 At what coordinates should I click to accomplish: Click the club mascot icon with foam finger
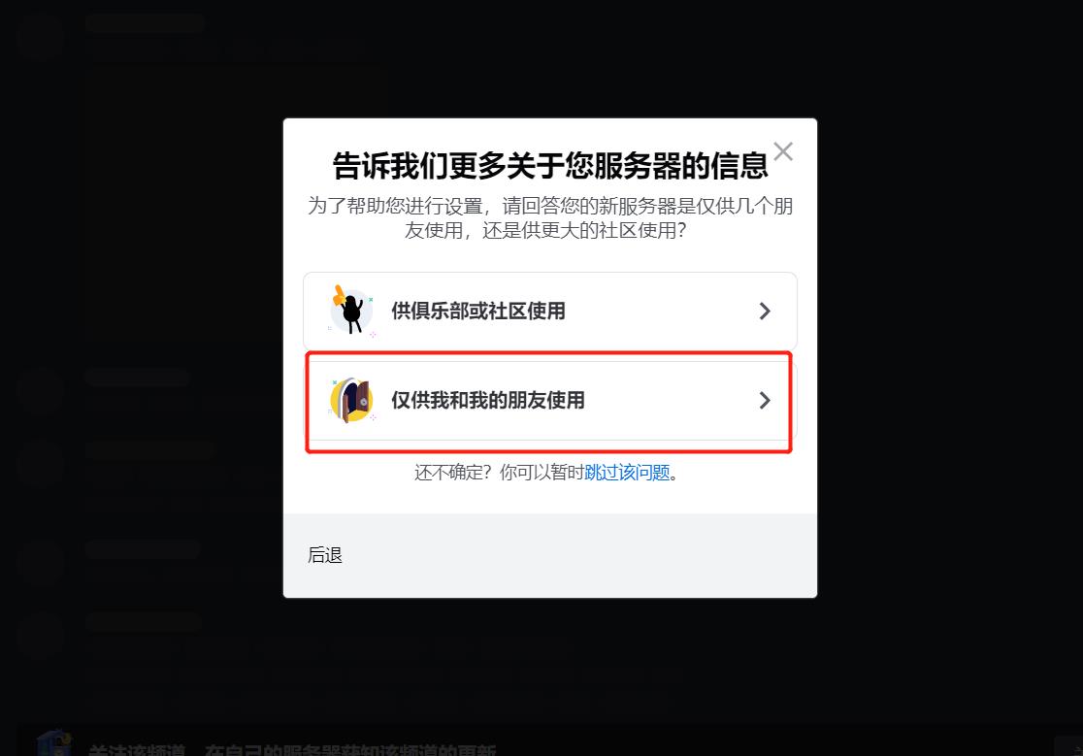point(352,311)
